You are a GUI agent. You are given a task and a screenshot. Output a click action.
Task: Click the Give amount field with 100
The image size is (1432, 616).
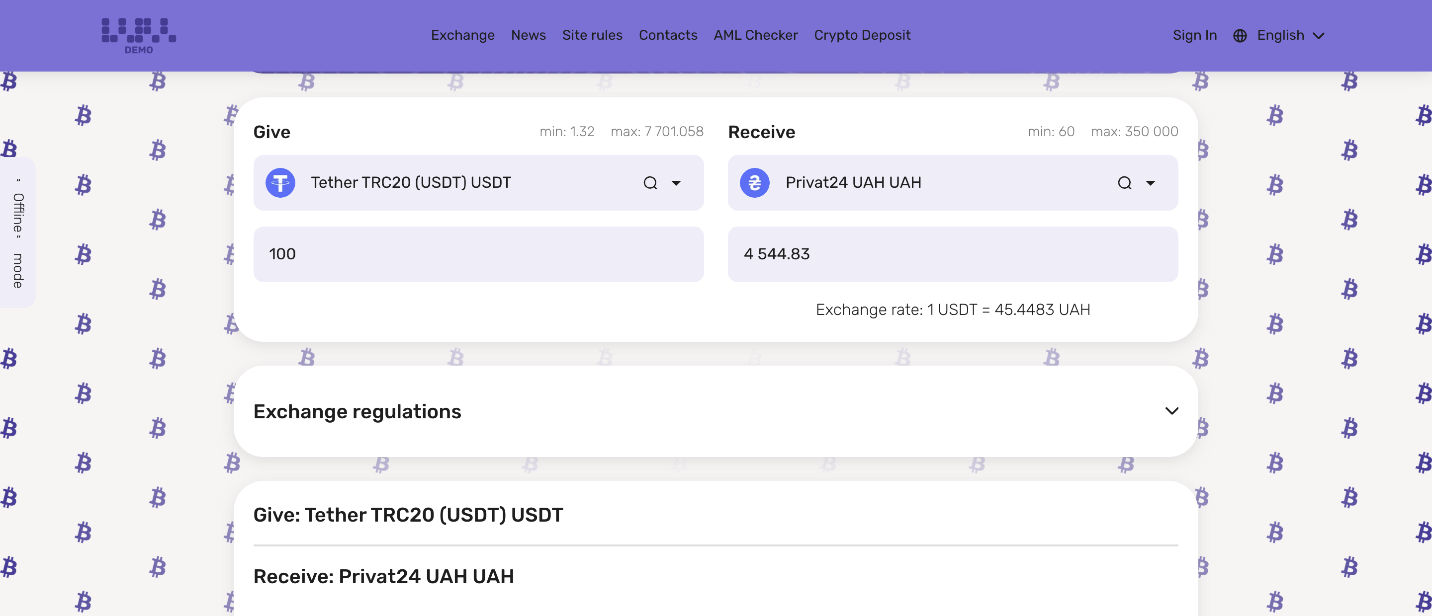pyautogui.click(x=478, y=254)
